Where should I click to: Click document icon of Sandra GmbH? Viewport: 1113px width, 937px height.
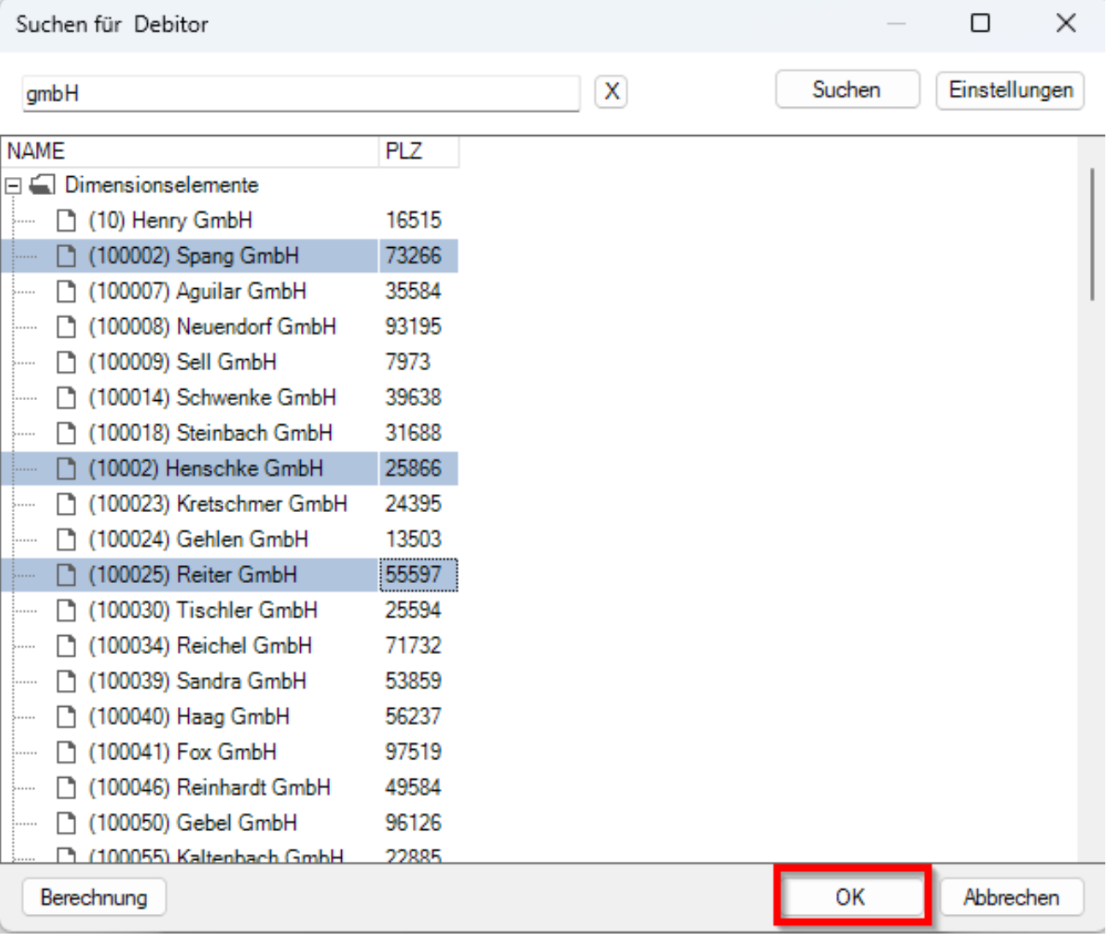click(x=66, y=681)
